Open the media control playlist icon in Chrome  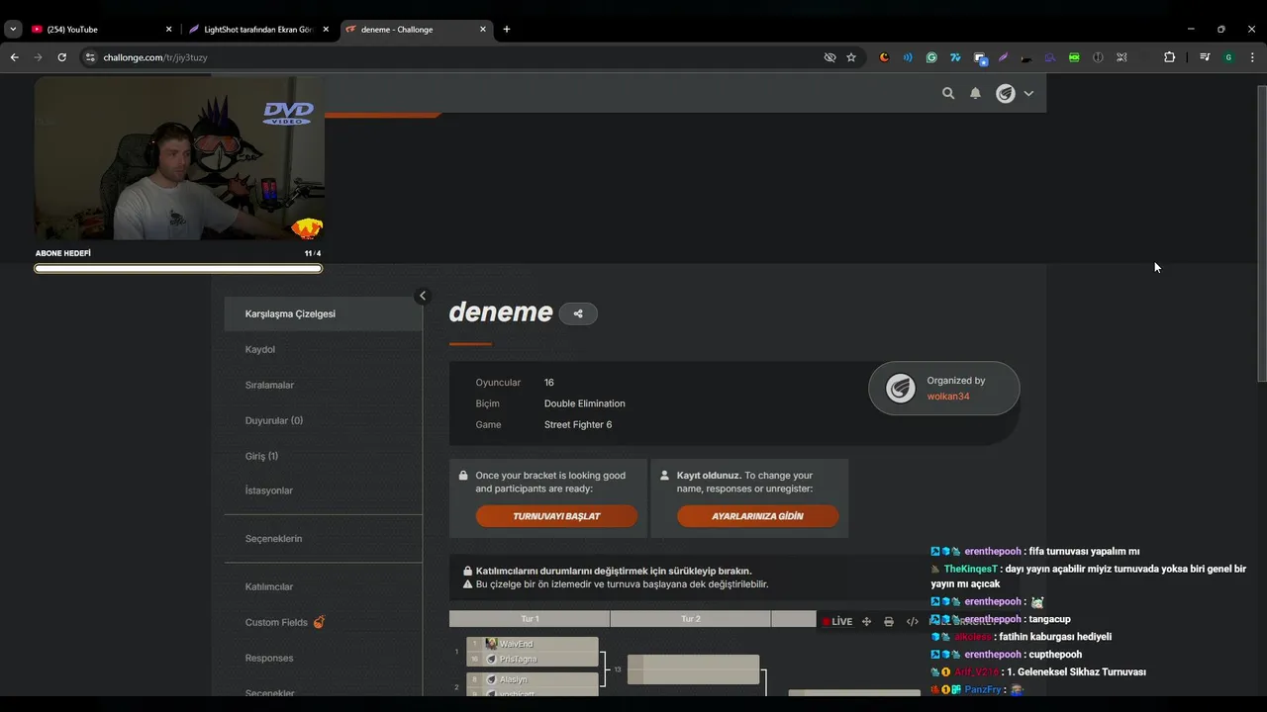tap(1205, 57)
